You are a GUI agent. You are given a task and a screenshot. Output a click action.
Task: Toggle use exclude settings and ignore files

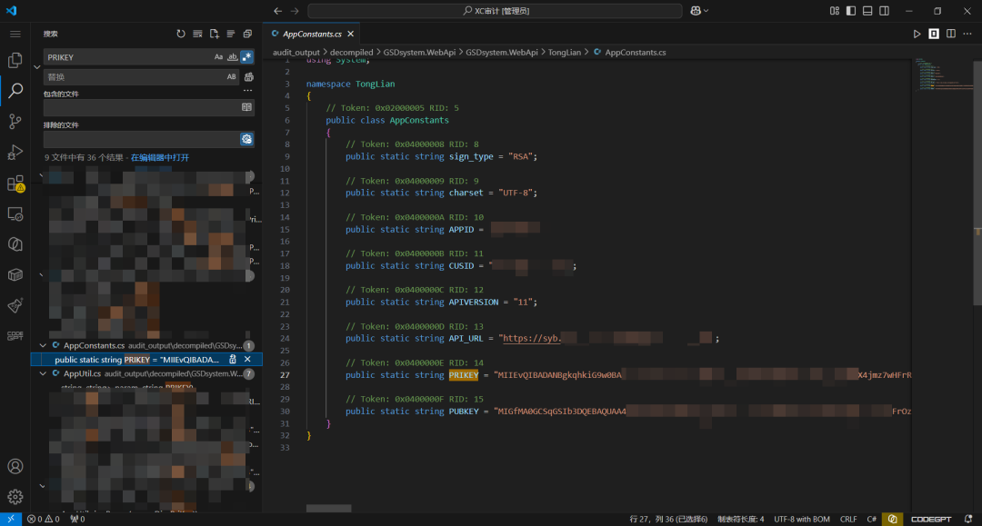pos(246,139)
